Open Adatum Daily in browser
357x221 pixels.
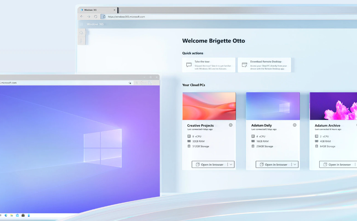point(274,164)
